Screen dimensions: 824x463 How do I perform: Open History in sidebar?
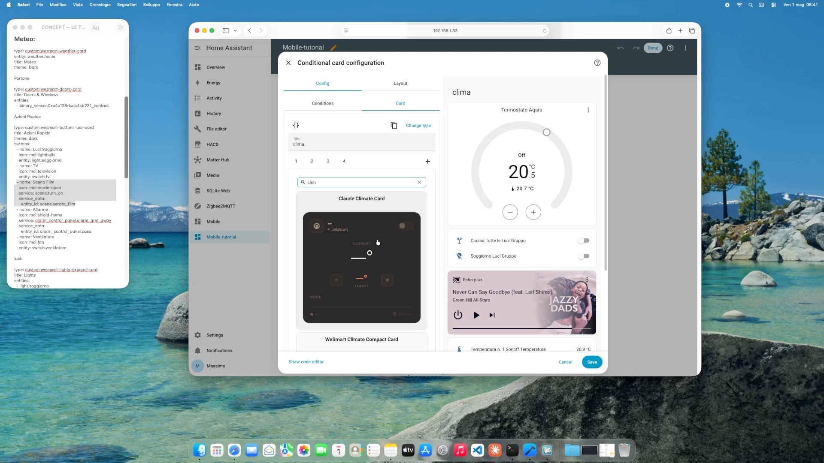point(230,114)
